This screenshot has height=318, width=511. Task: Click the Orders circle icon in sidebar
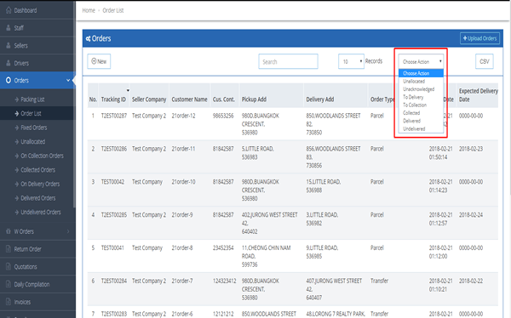coord(9,80)
